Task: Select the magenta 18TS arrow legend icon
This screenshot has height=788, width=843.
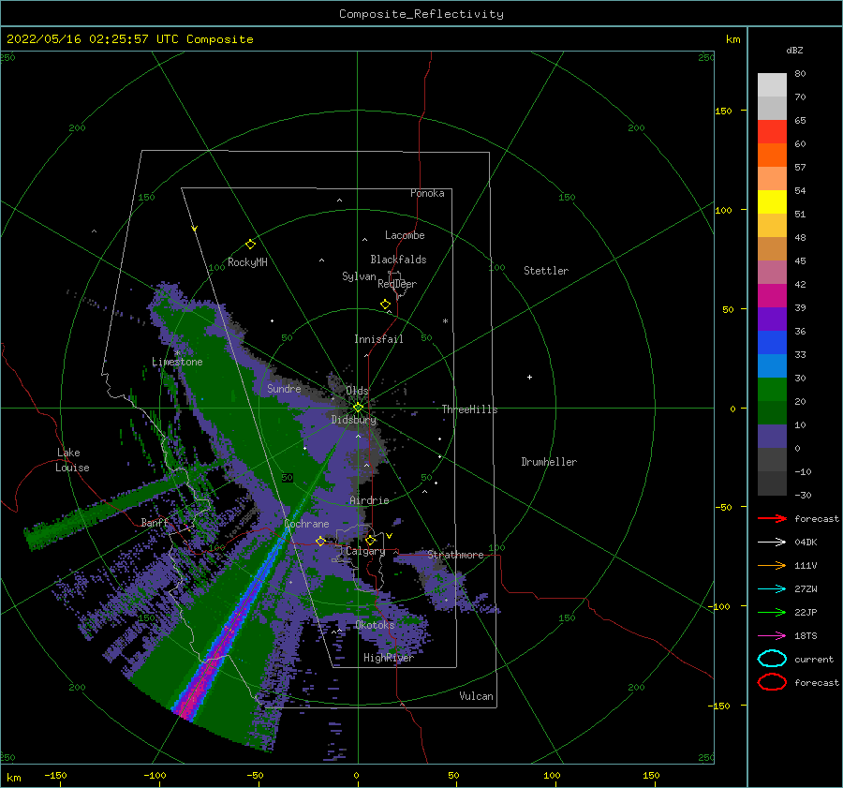Action: (x=772, y=636)
